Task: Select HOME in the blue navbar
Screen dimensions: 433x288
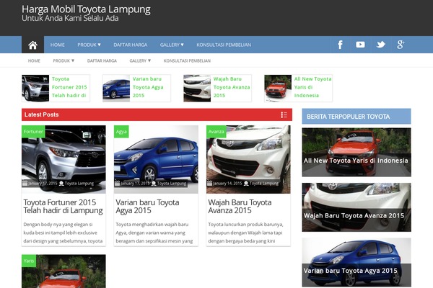Action: point(58,45)
